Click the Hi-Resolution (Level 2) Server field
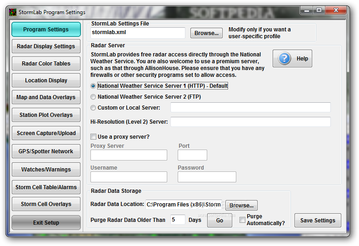359x246 pixels. click(250, 121)
